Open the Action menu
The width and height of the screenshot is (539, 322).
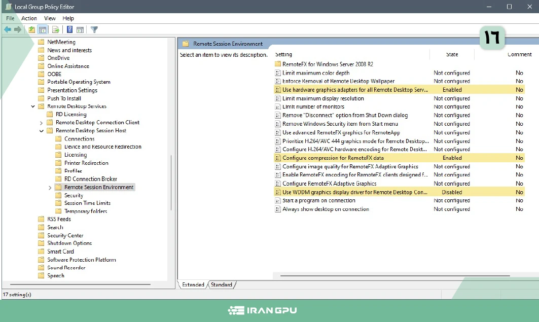(x=29, y=18)
